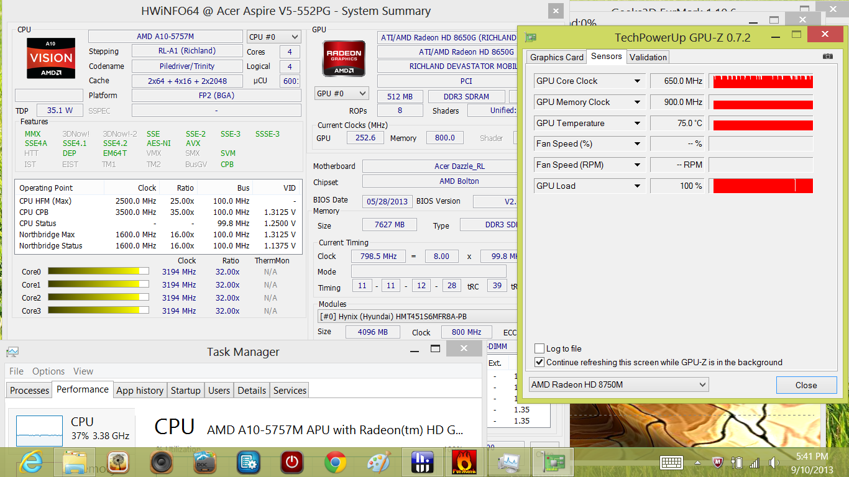Enable the Log to file checkbox
This screenshot has height=477, width=849.
tap(539, 348)
